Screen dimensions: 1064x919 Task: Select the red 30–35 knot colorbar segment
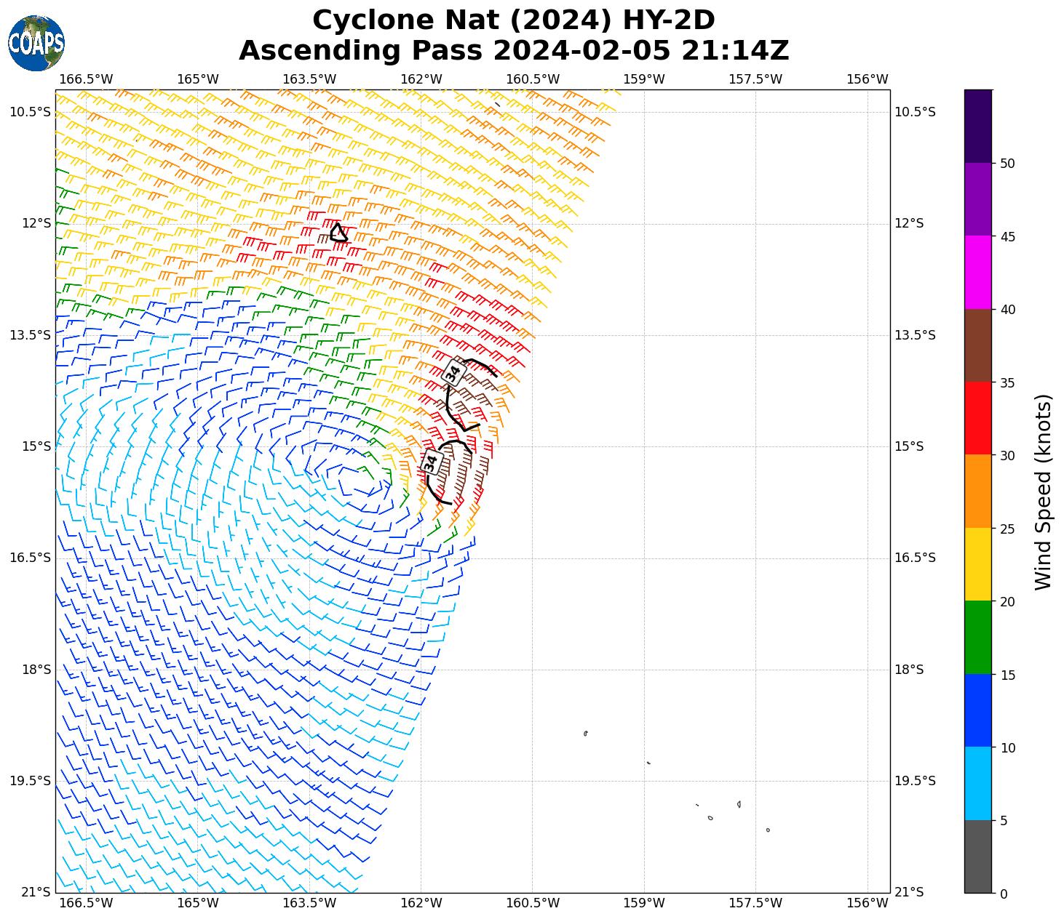pyautogui.click(x=977, y=418)
